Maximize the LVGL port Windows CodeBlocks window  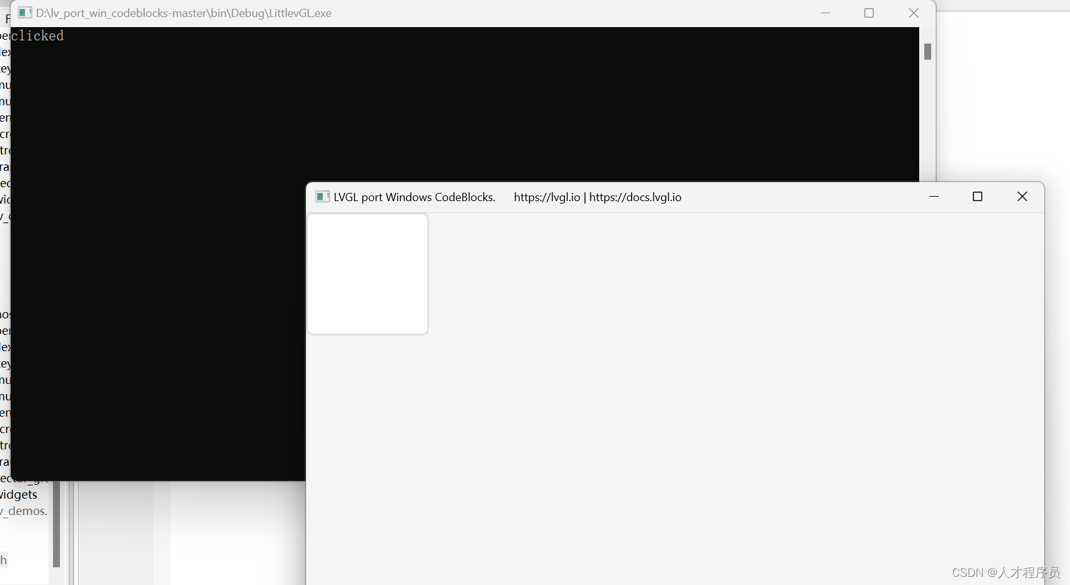977,197
